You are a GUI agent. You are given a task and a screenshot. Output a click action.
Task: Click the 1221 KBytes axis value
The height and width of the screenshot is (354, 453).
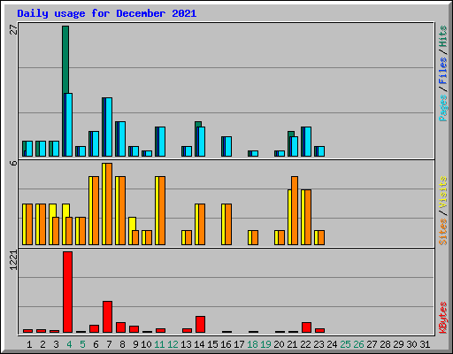[13, 260]
